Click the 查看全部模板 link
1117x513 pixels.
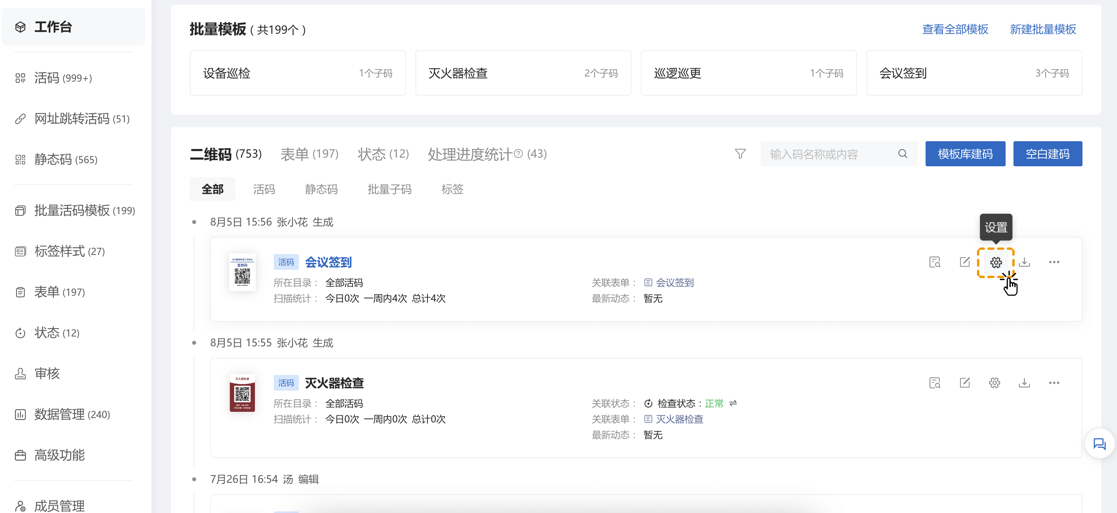click(955, 29)
